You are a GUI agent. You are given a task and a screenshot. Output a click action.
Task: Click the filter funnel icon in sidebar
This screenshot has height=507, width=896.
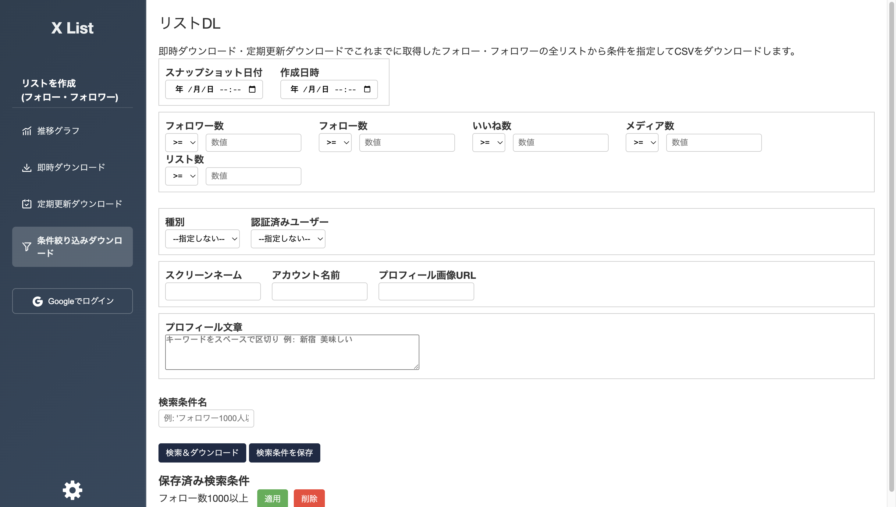27,246
